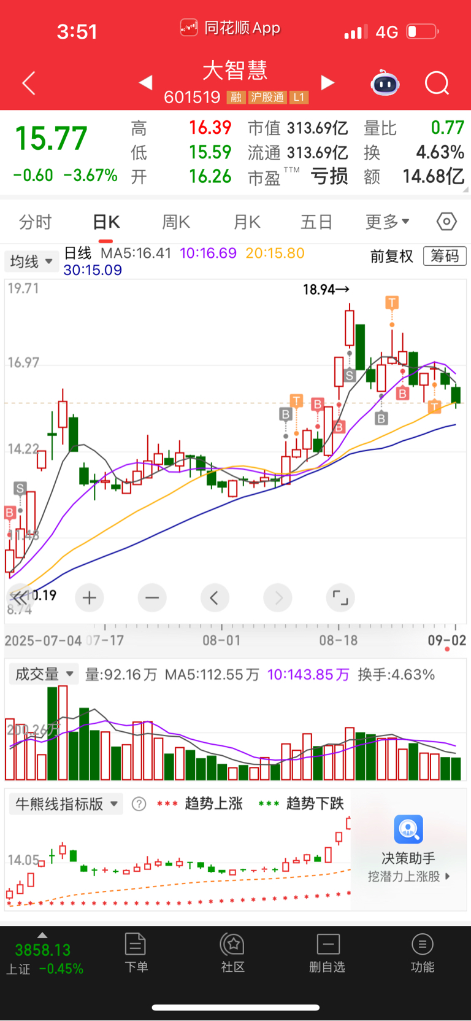Open chart settings hexagon icon
The width and height of the screenshot is (471, 1021).
coord(446,221)
